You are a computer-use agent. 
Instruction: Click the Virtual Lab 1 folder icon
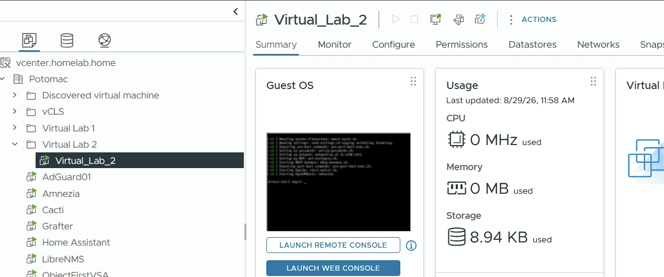click(31, 128)
